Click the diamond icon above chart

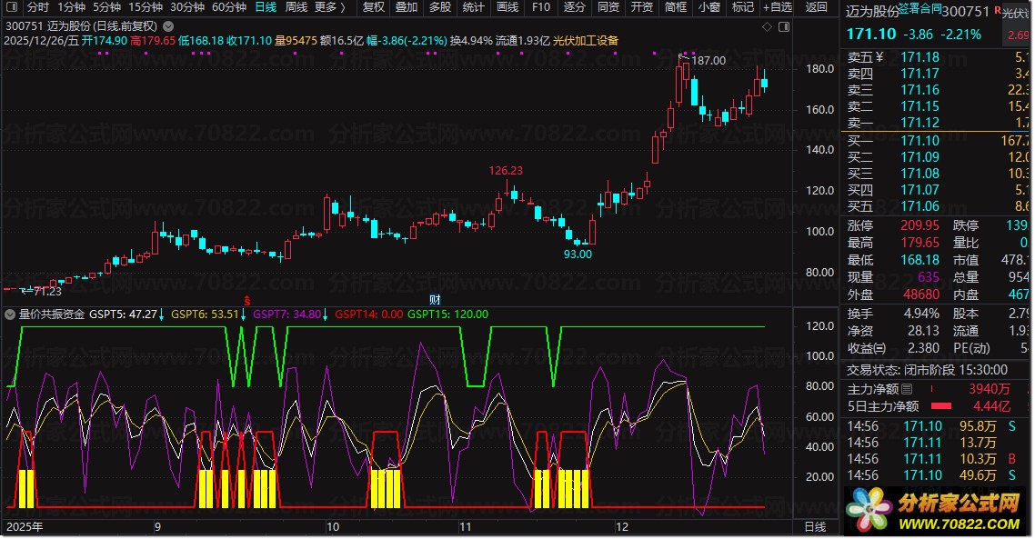pyautogui.click(x=767, y=27)
